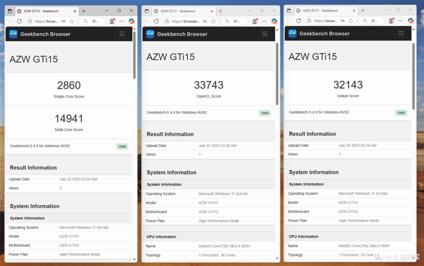
Task: Expand the hamburger menu in the right Vulkan page
Action: pyautogui.click(x=401, y=33)
